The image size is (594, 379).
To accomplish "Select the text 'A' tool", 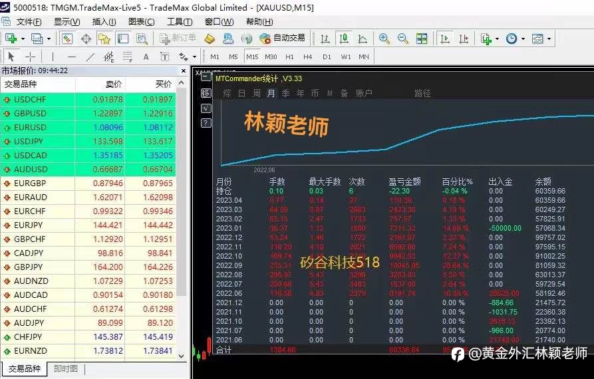I will coord(146,57).
